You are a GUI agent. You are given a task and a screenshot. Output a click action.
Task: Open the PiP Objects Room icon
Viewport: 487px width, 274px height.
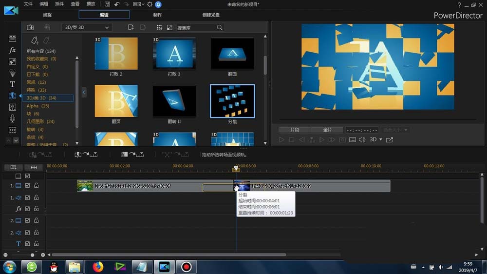click(x=13, y=61)
